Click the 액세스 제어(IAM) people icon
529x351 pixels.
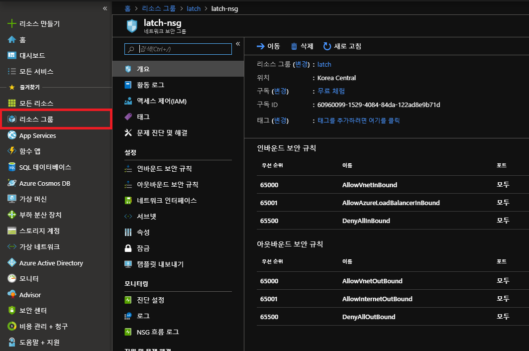coord(128,101)
